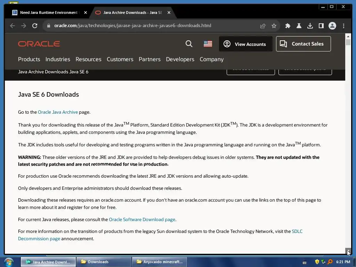356x267 pixels.
Task: Open the Anjocaido minecraft taskbar folder
Action: click(159, 262)
